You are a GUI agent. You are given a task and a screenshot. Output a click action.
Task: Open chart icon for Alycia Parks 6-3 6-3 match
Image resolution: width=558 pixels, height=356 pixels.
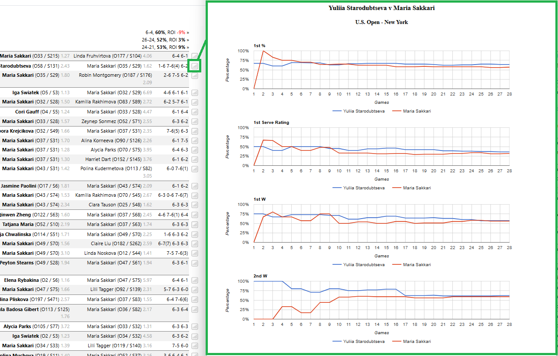[x=194, y=327]
